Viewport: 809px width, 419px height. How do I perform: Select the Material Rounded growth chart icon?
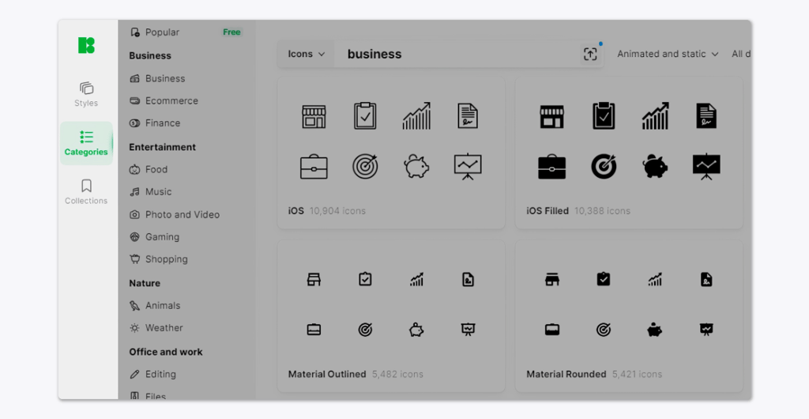(x=655, y=279)
